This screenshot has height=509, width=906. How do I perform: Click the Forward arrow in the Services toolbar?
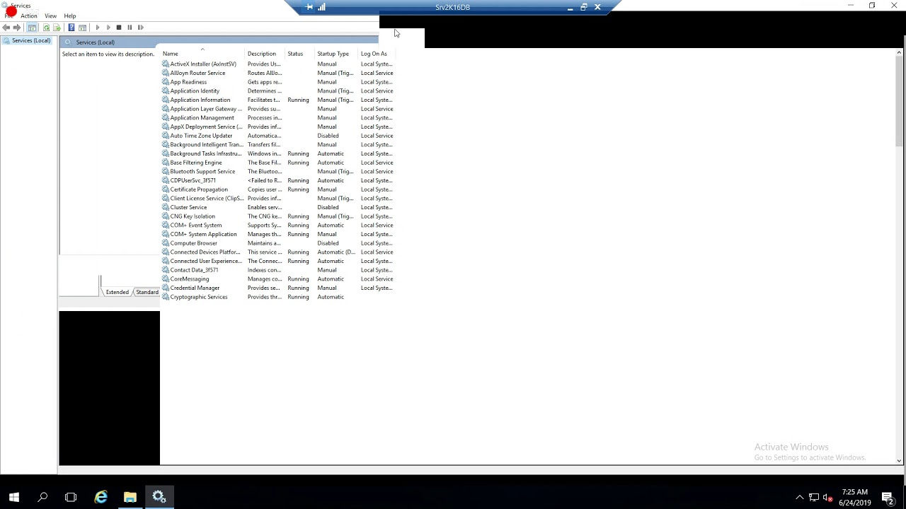coord(17,28)
